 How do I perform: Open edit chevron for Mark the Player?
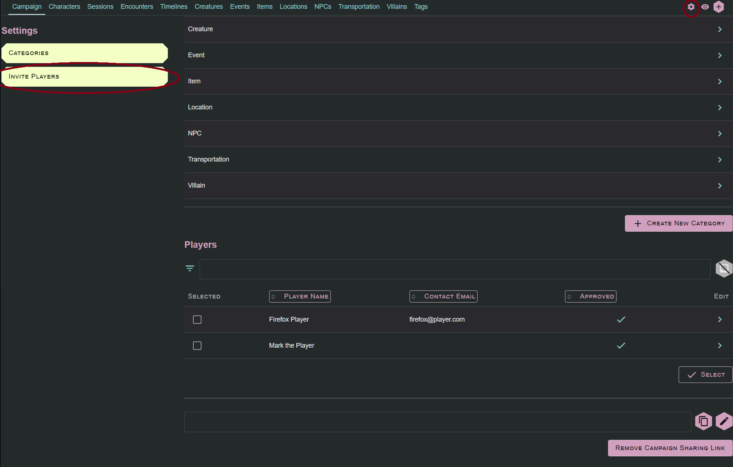coord(720,345)
